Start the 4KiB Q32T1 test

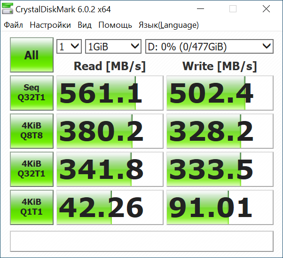[x=31, y=169]
